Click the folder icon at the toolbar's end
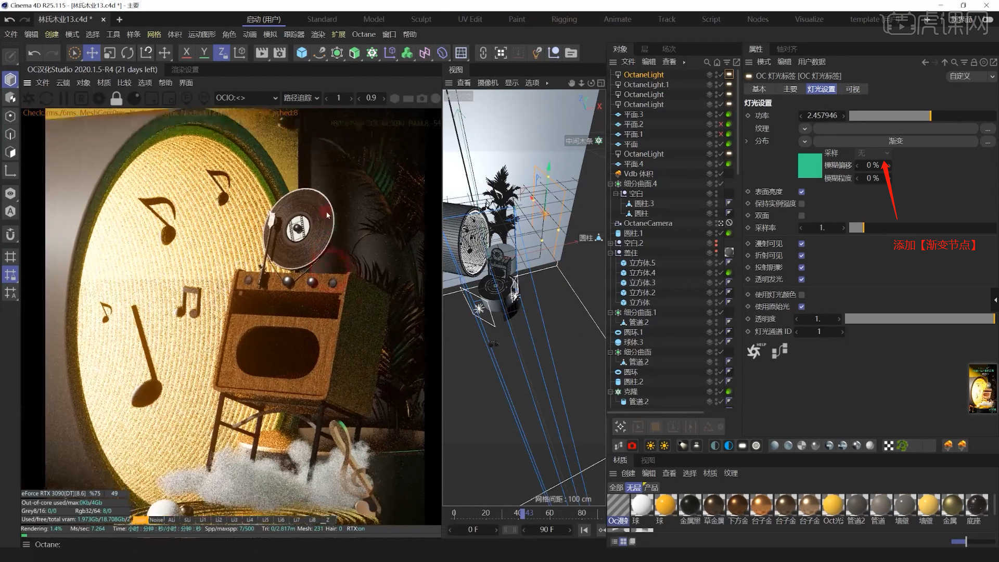 571,53
